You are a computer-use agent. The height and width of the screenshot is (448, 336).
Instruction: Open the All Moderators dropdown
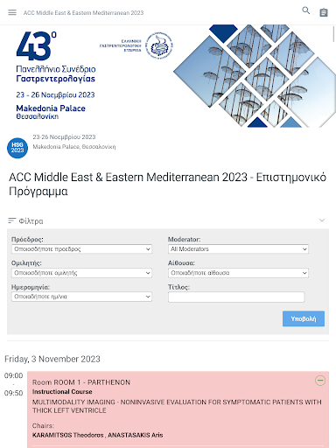(x=238, y=249)
